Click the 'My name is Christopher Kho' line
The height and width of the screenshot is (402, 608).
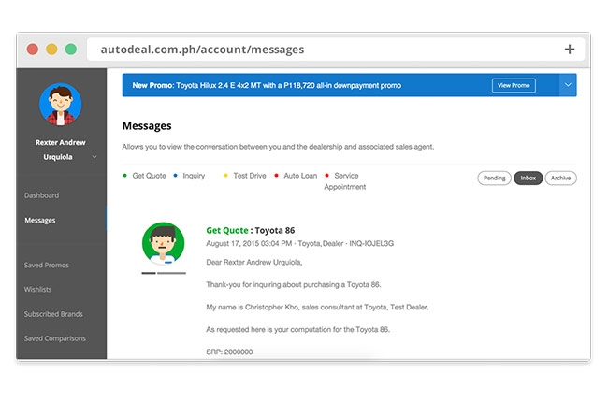318,307
